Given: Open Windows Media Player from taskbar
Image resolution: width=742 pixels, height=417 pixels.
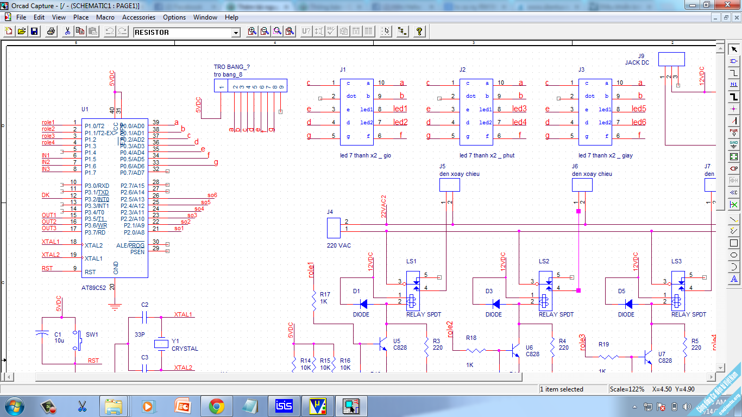Looking at the screenshot, I should [x=148, y=406].
